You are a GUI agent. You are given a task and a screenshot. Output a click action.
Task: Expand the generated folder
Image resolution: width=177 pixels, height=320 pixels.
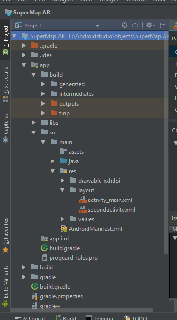tap(43, 84)
